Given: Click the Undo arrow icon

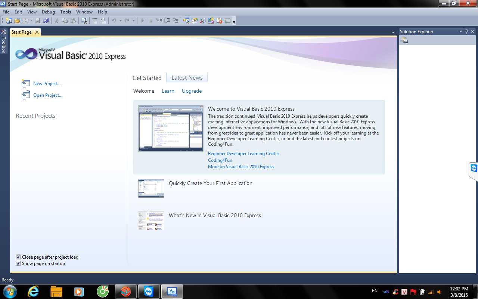Looking at the screenshot, I should (114, 21).
